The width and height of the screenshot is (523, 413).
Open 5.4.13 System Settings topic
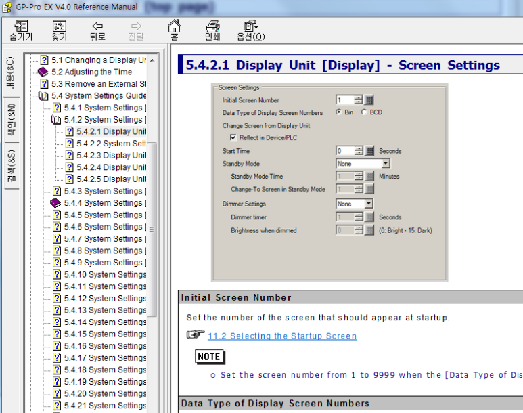point(105,311)
